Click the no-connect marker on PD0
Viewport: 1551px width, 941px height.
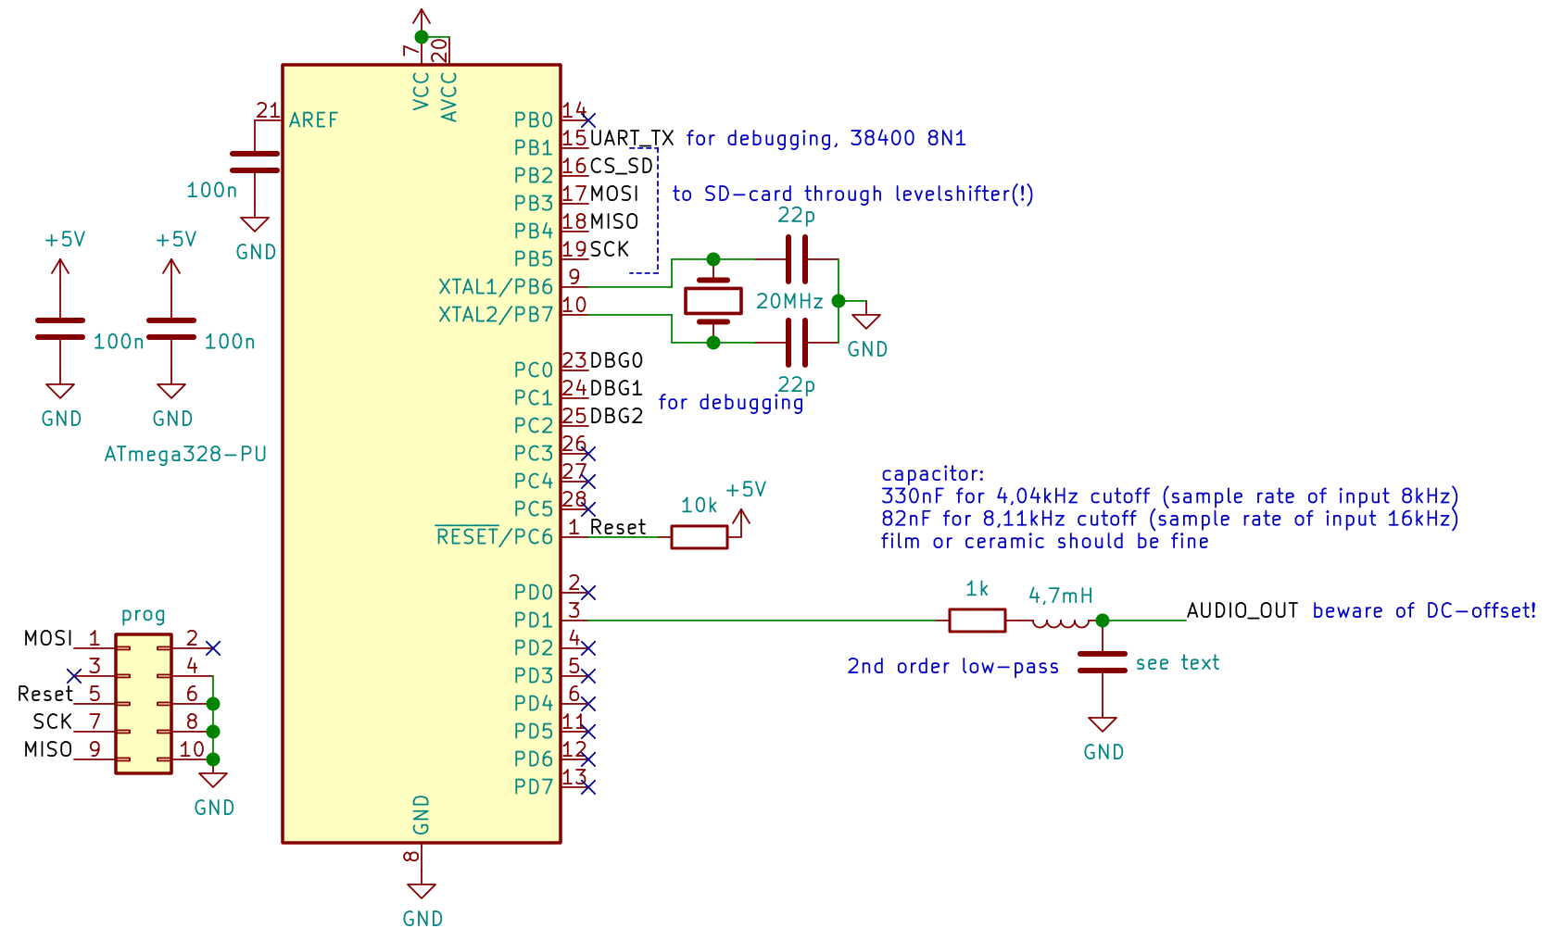click(587, 593)
